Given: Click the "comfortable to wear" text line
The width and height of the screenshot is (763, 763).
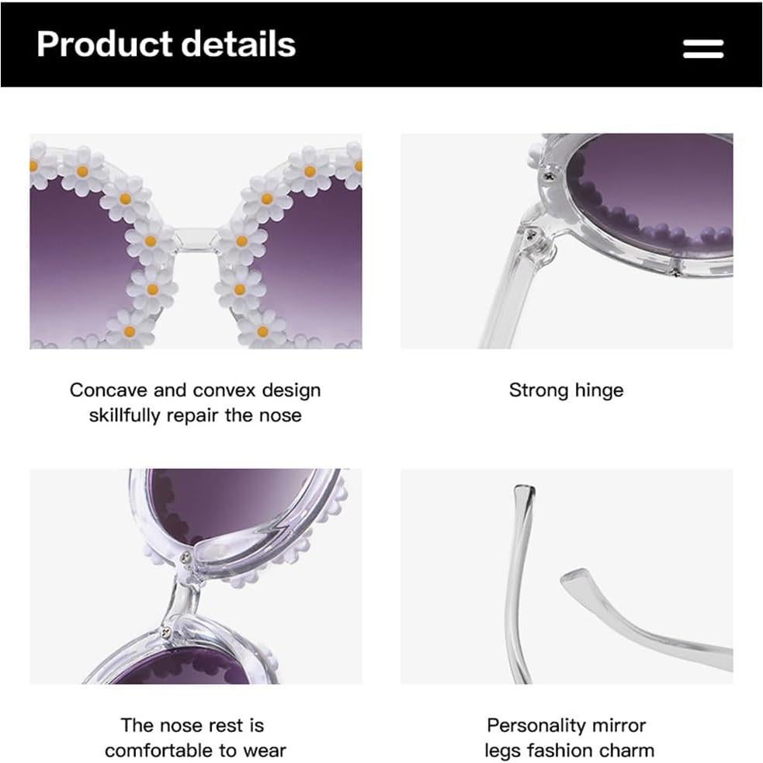Looking at the screenshot, I should pos(195,751).
